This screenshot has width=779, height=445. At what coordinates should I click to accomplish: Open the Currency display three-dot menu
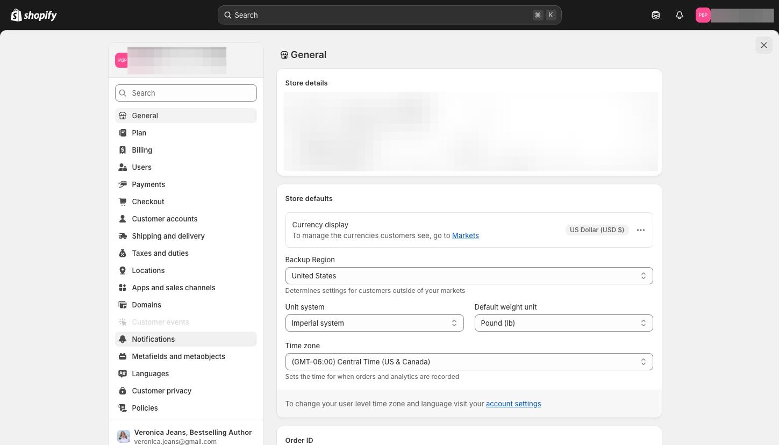(641, 230)
